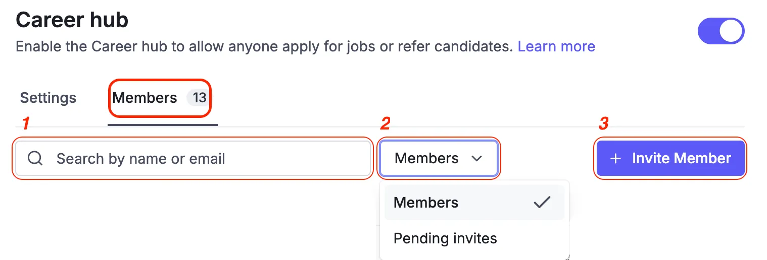Click the Invite Member button label
This screenshot has width=767, height=260.
[681, 159]
